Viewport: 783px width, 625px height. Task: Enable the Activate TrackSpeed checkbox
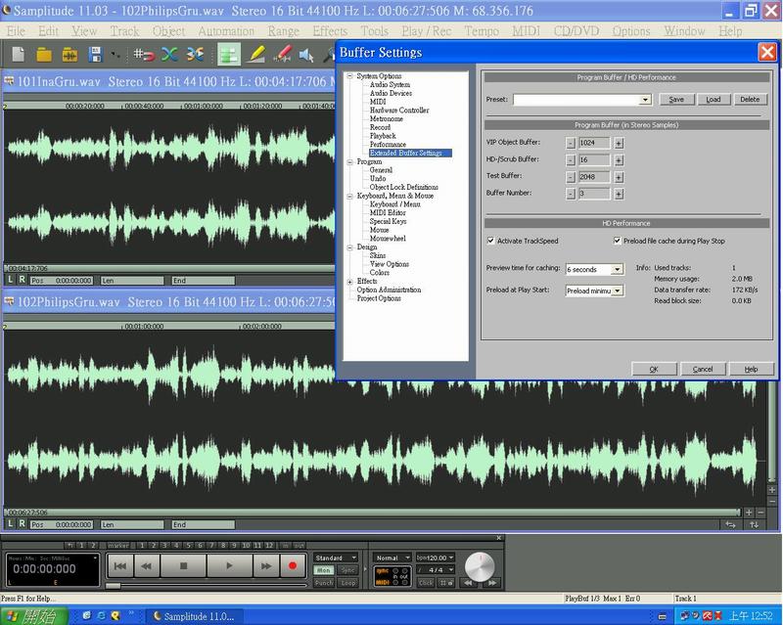[x=490, y=241]
